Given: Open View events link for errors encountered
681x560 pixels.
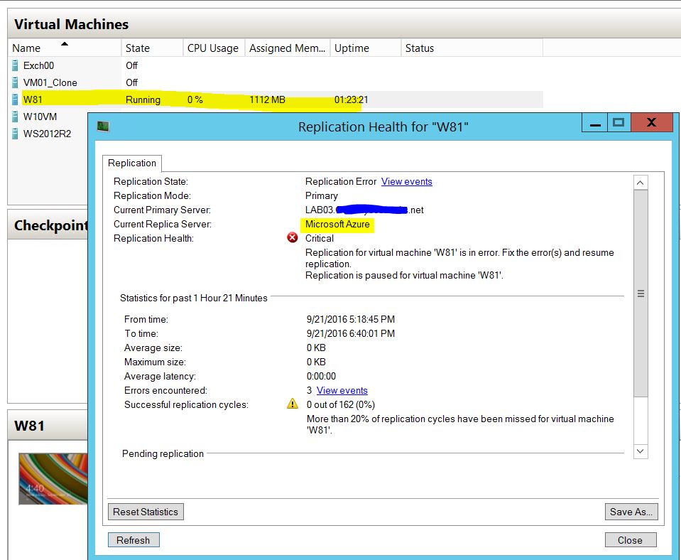Looking at the screenshot, I should (x=342, y=390).
